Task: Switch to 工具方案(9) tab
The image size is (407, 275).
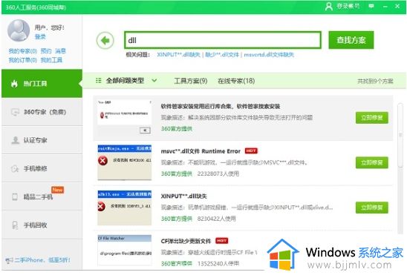Action: pos(191,81)
